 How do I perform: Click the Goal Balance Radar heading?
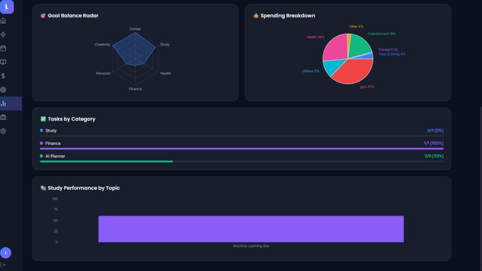click(x=73, y=16)
